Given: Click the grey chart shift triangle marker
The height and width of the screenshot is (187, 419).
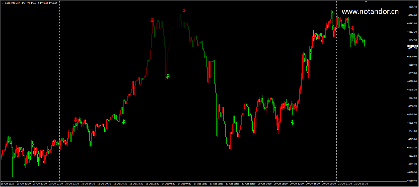Looking at the screenshot, I should tap(366, 2).
